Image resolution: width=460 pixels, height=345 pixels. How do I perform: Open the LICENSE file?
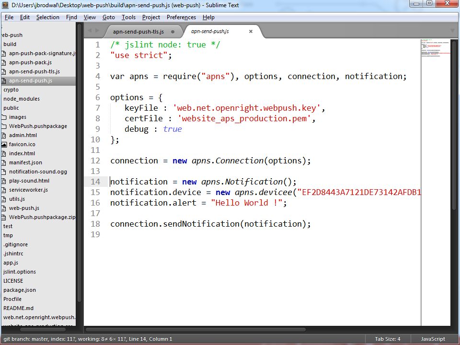click(x=13, y=281)
